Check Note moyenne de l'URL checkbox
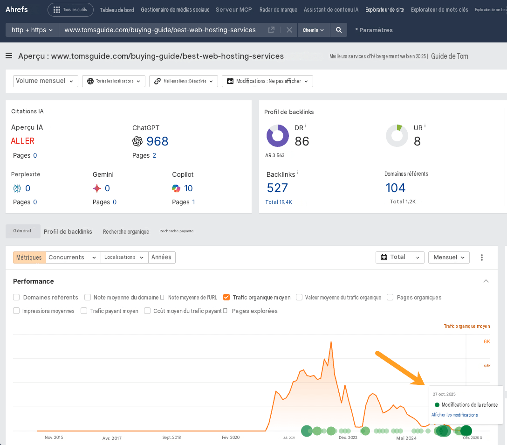The width and height of the screenshot is (507, 445). tap(162, 297)
